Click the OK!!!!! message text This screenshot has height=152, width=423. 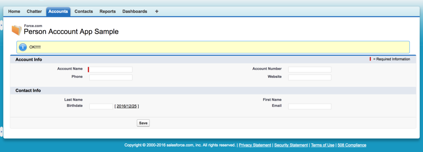click(35, 47)
